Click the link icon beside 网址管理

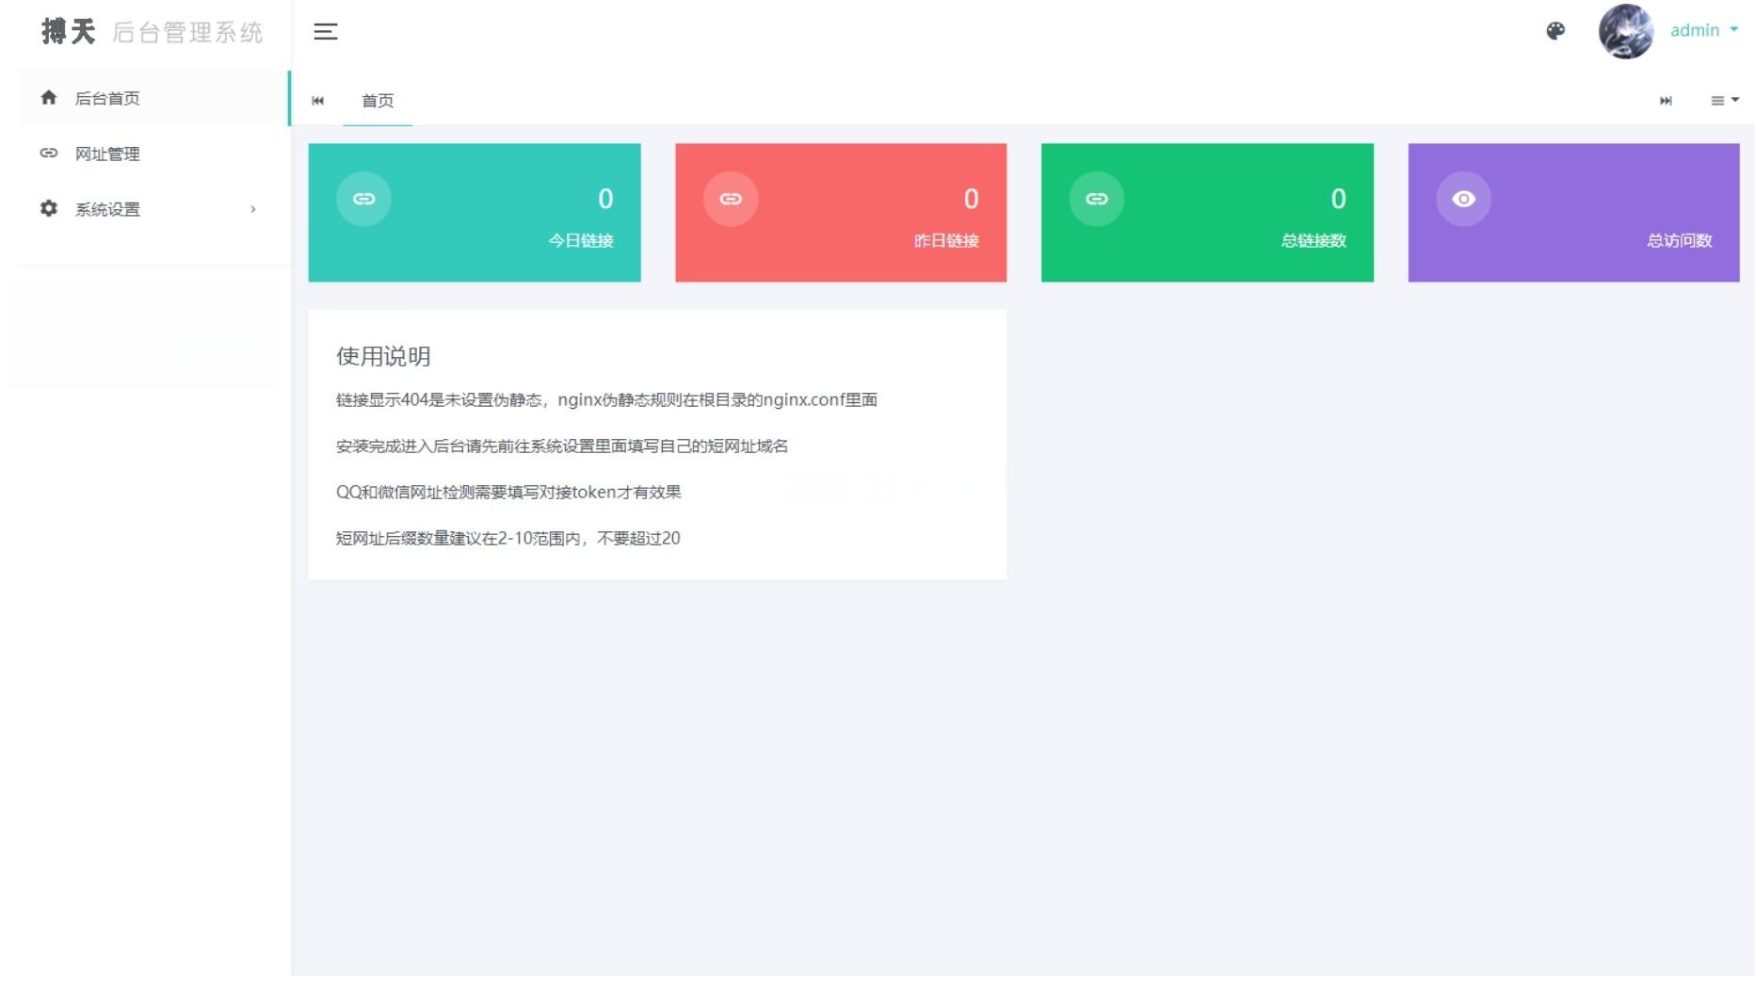click(49, 153)
